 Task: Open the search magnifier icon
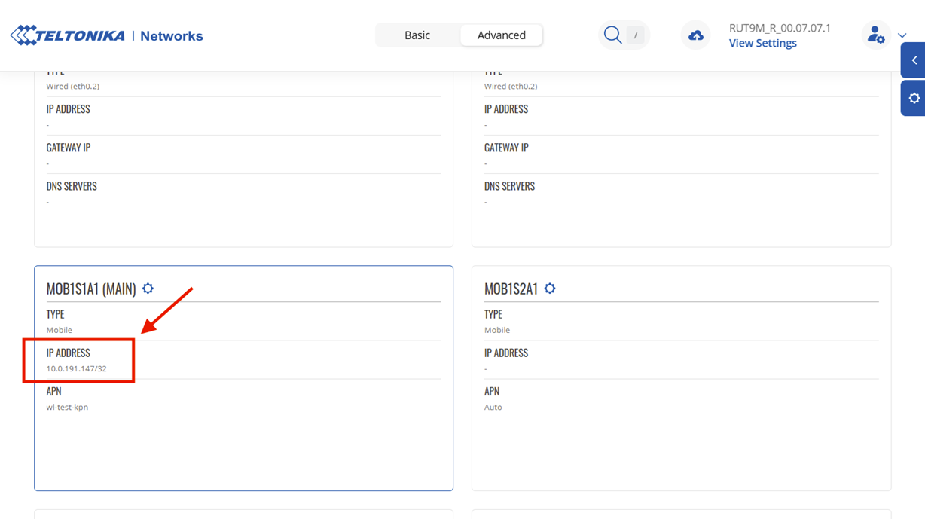pyautogui.click(x=612, y=35)
